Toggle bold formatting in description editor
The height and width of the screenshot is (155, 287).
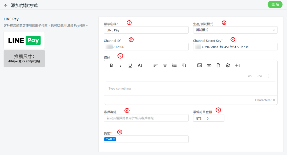click(x=111, y=65)
